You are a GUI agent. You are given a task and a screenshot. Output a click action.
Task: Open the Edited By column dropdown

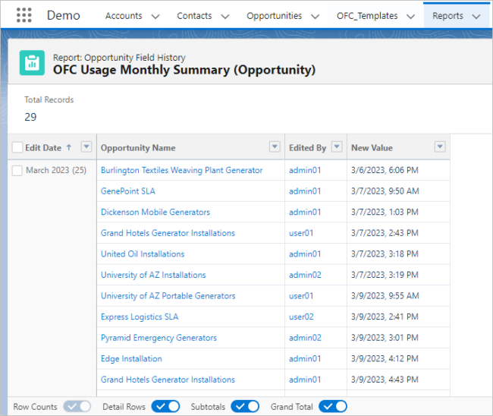tap(337, 147)
